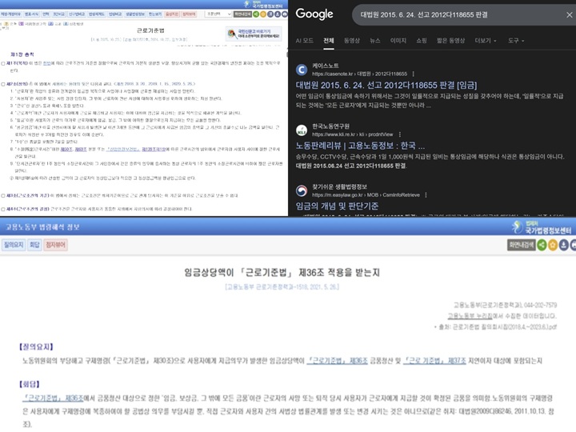576x432 pixels.
Task: Open 대법원 2012다118655 판결 [임금] result
Action: 386,86
